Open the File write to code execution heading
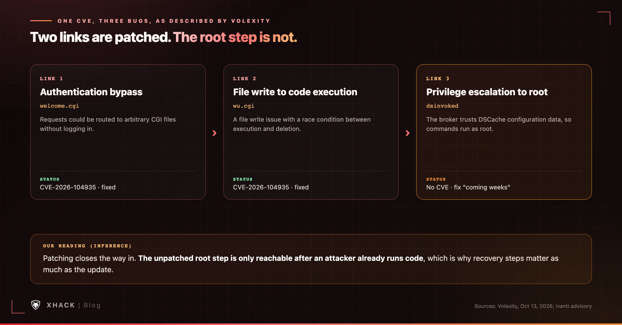 click(x=295, y=92)
